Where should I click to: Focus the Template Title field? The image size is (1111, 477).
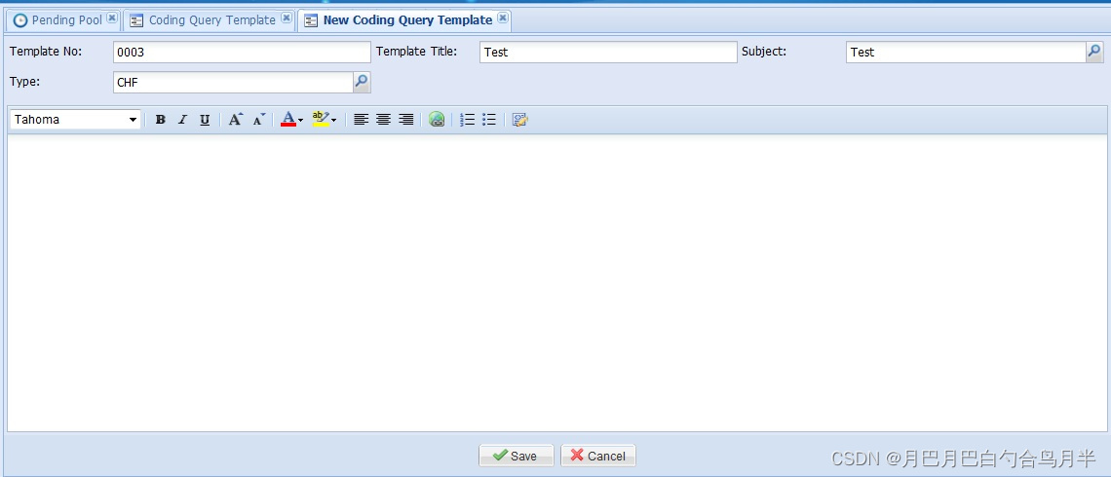tap(608, 52)
